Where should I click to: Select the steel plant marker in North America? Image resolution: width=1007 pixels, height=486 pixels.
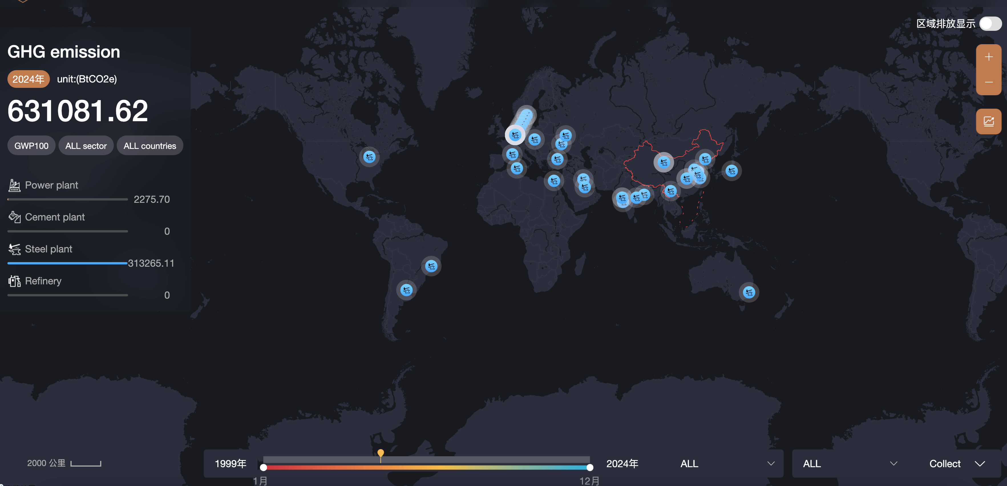point(369,157)
